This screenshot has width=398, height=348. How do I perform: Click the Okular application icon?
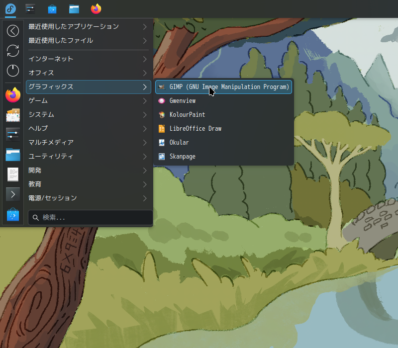coord(162,143)
